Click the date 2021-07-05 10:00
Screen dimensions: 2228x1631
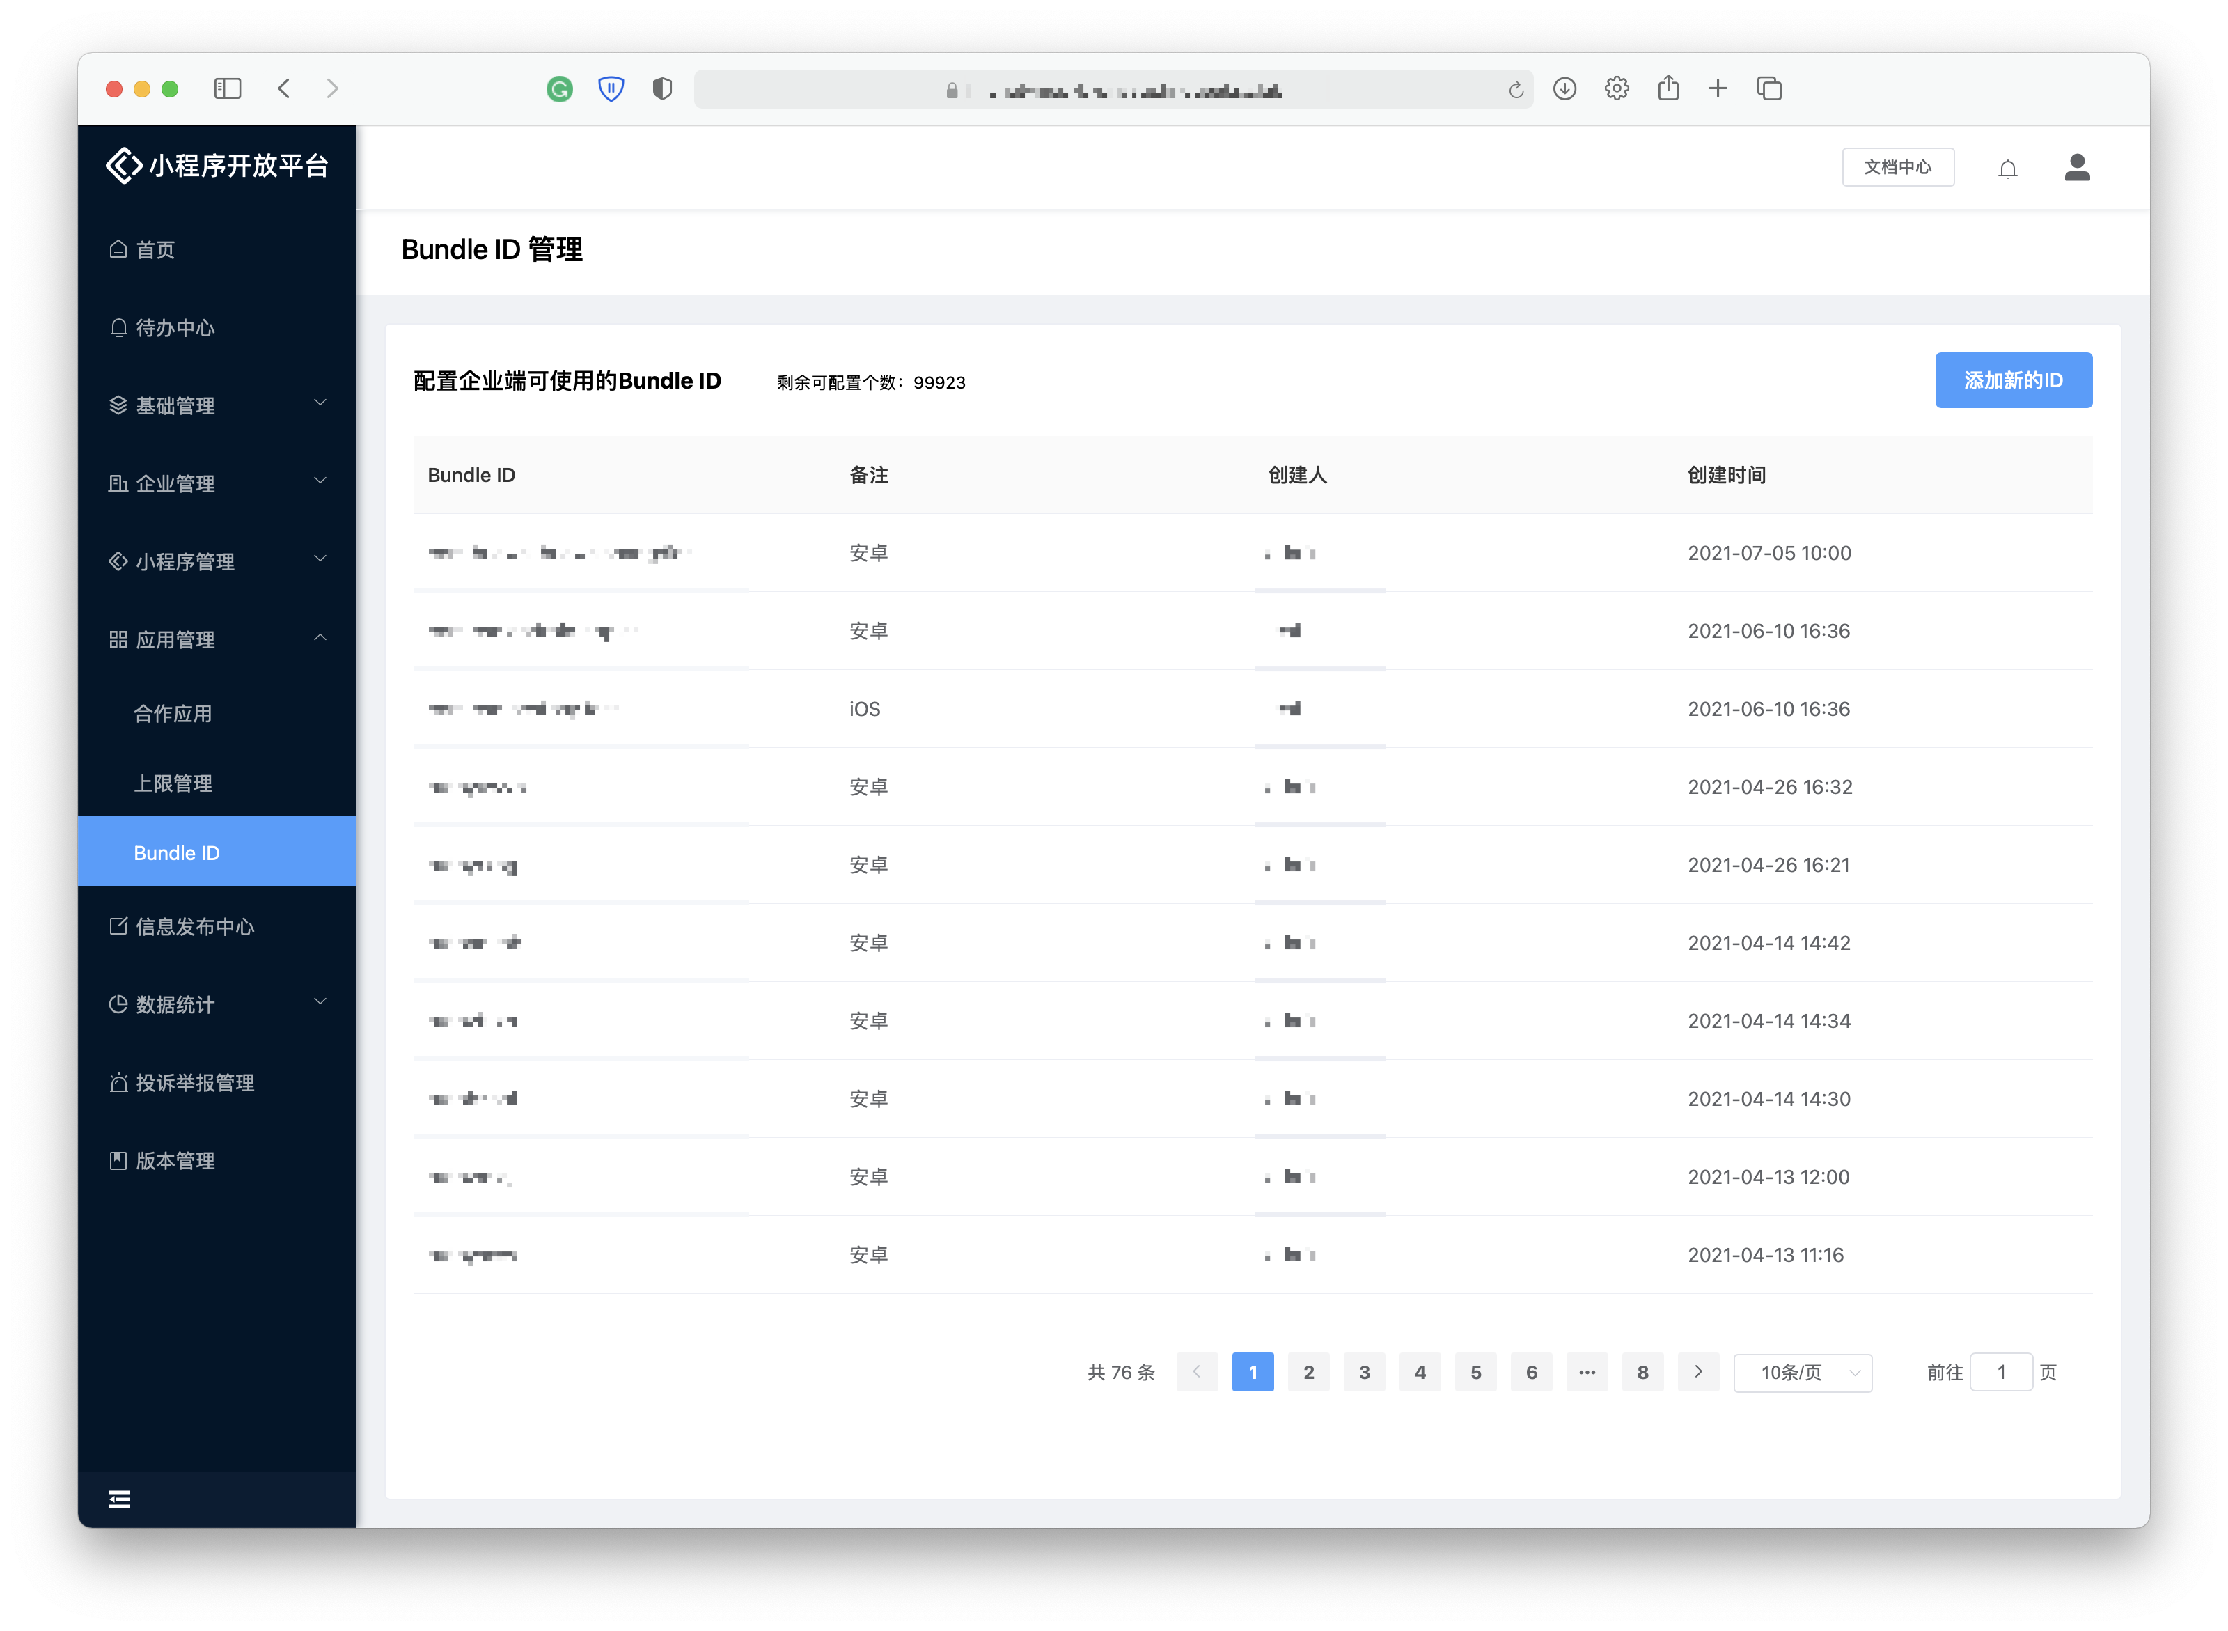pyautogui.click(x=1769, y=553)
